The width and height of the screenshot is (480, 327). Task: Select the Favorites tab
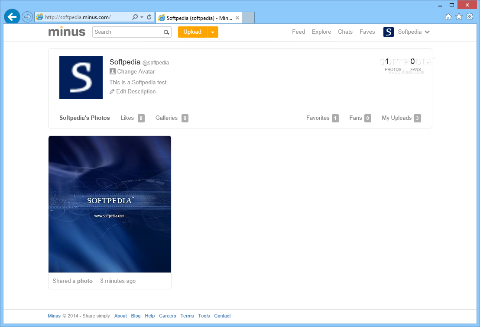click(x=322, y=118)
